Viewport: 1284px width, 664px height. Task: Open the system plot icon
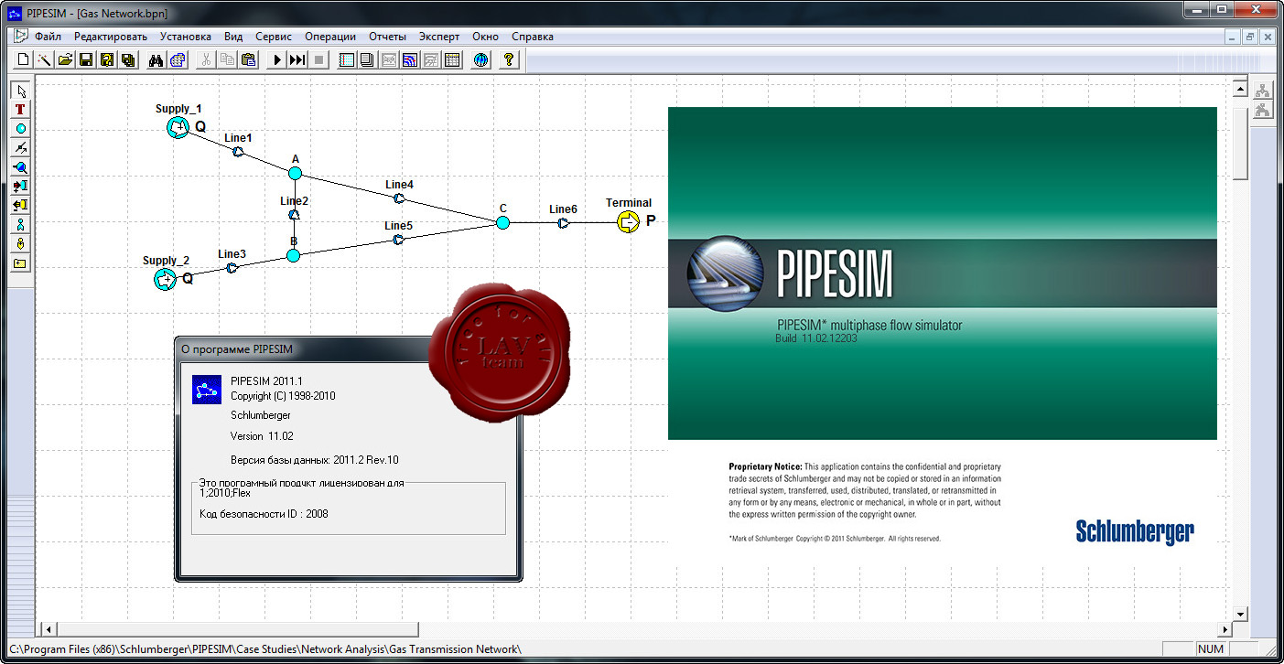(x=388, y=59)
